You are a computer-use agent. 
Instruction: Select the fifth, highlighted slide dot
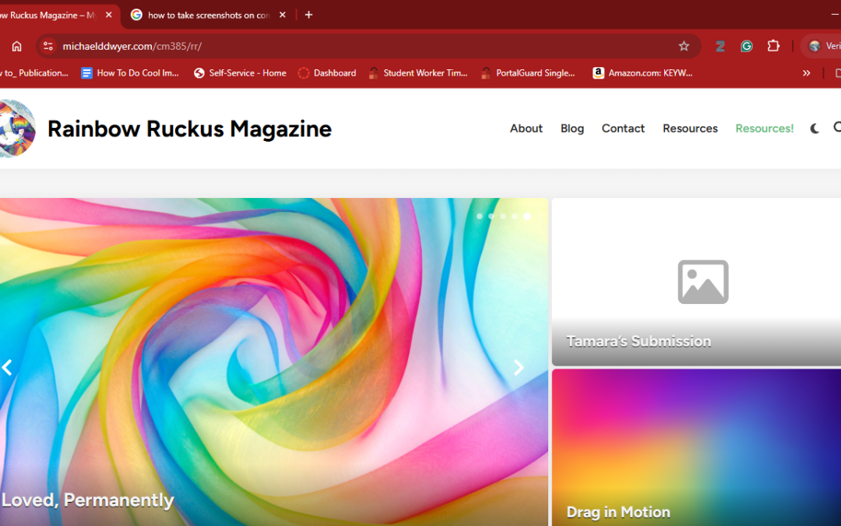(x=527, y=217)
